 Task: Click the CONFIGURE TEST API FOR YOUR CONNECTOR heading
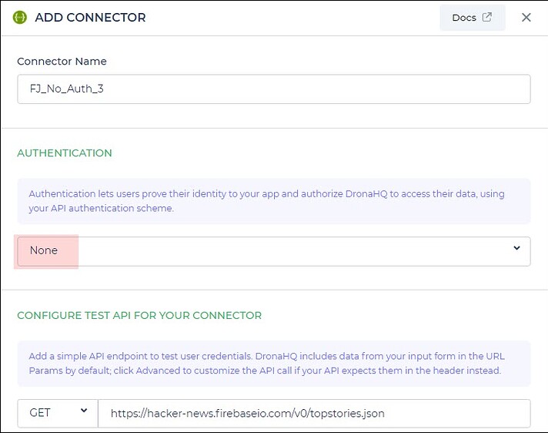tap(139, 315)
